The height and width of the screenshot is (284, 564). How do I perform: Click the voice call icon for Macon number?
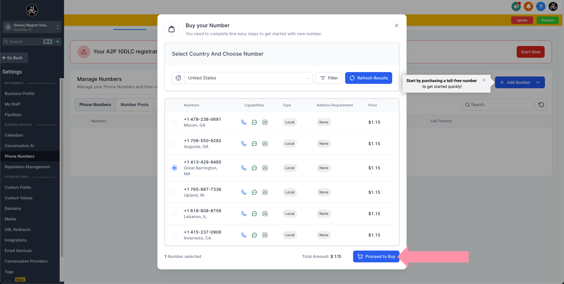pyautogui.click(x=244, y=122)
